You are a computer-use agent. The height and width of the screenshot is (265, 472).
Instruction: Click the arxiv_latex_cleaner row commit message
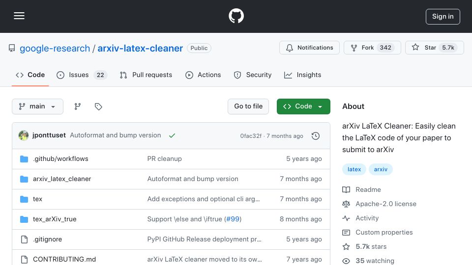point(193,179)
